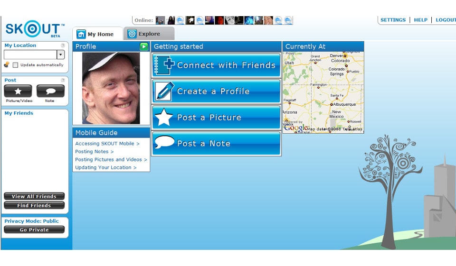The height and width of the screenshot is (266, 456).
Task: Toggle privacy with Go Private button
Action: tap(34, 230)
